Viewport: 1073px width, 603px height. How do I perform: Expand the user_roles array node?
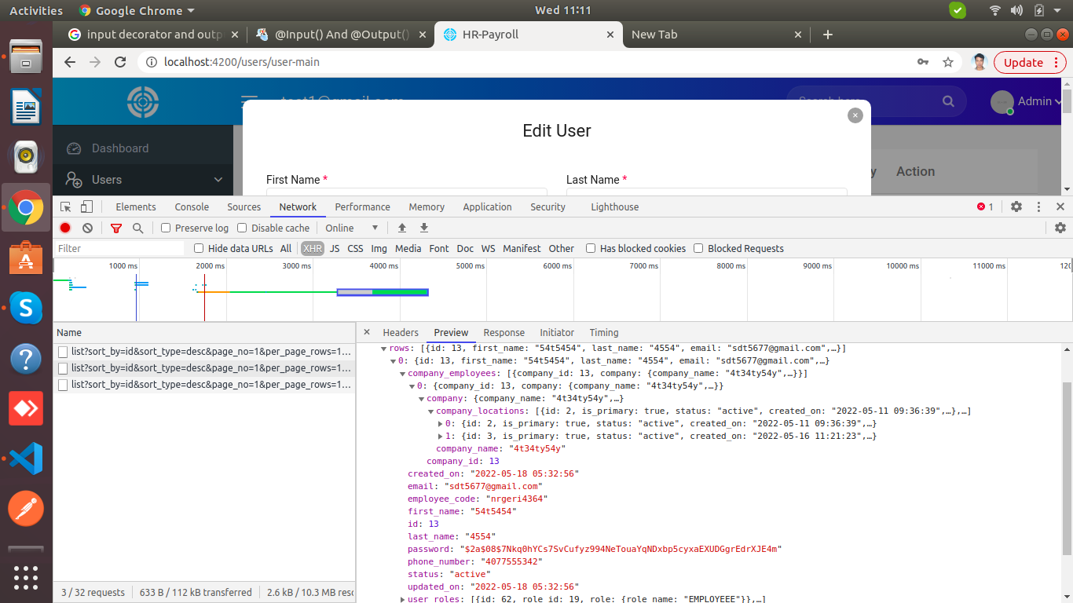pyautogui.click(x=403, y=599)
